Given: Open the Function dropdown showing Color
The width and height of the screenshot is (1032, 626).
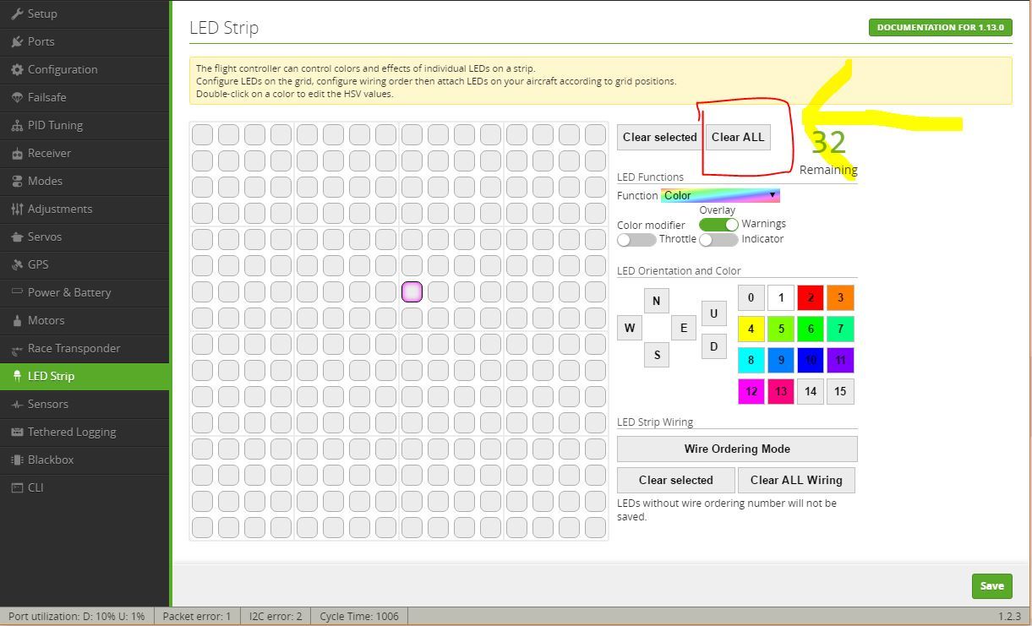Looking at the screenshot, I should pyautogui.click(x=720, y=195).
